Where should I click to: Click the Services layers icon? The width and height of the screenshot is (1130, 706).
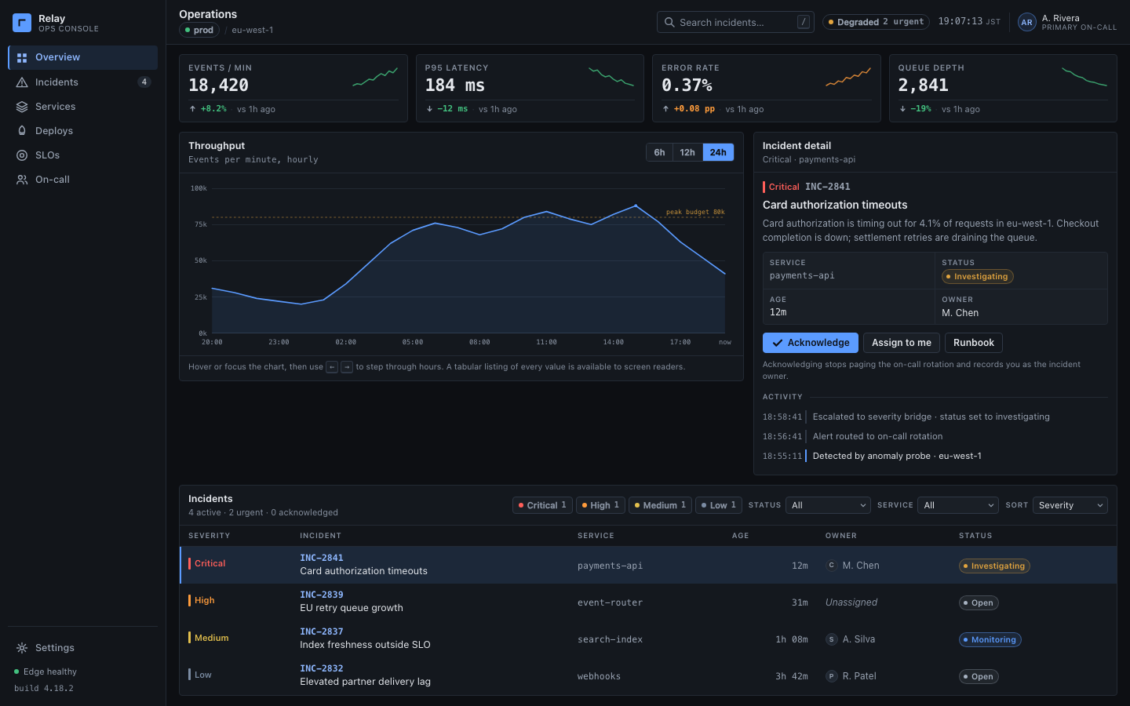[x=22, y=107]
